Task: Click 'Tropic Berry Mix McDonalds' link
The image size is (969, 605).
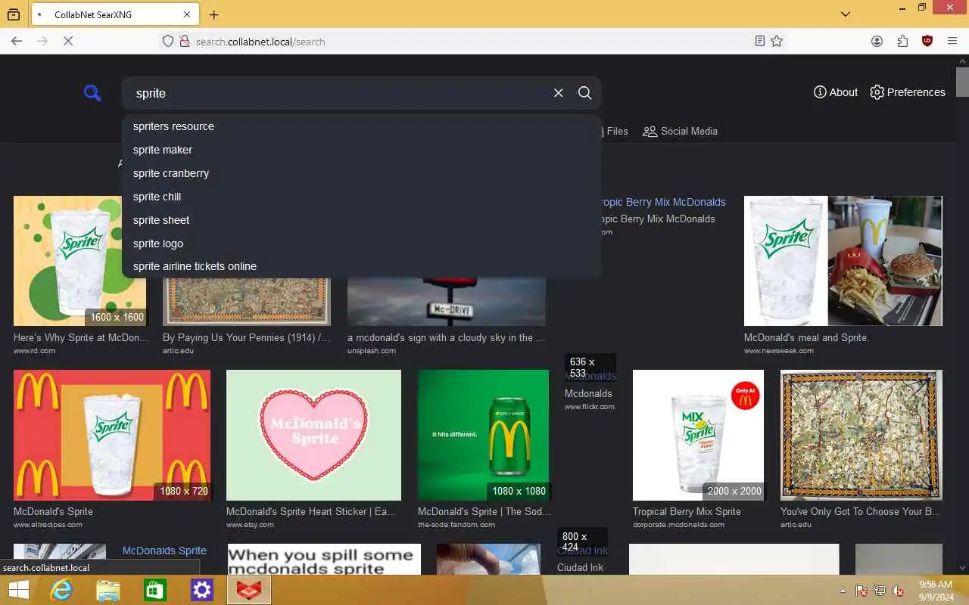Action: pyautogui.click(x=663, y=202)
